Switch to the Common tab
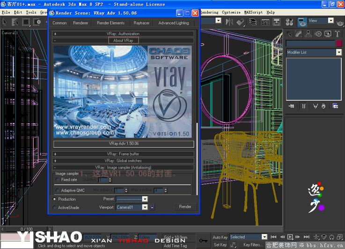This screenshot has height=249, width=345. 59,23
